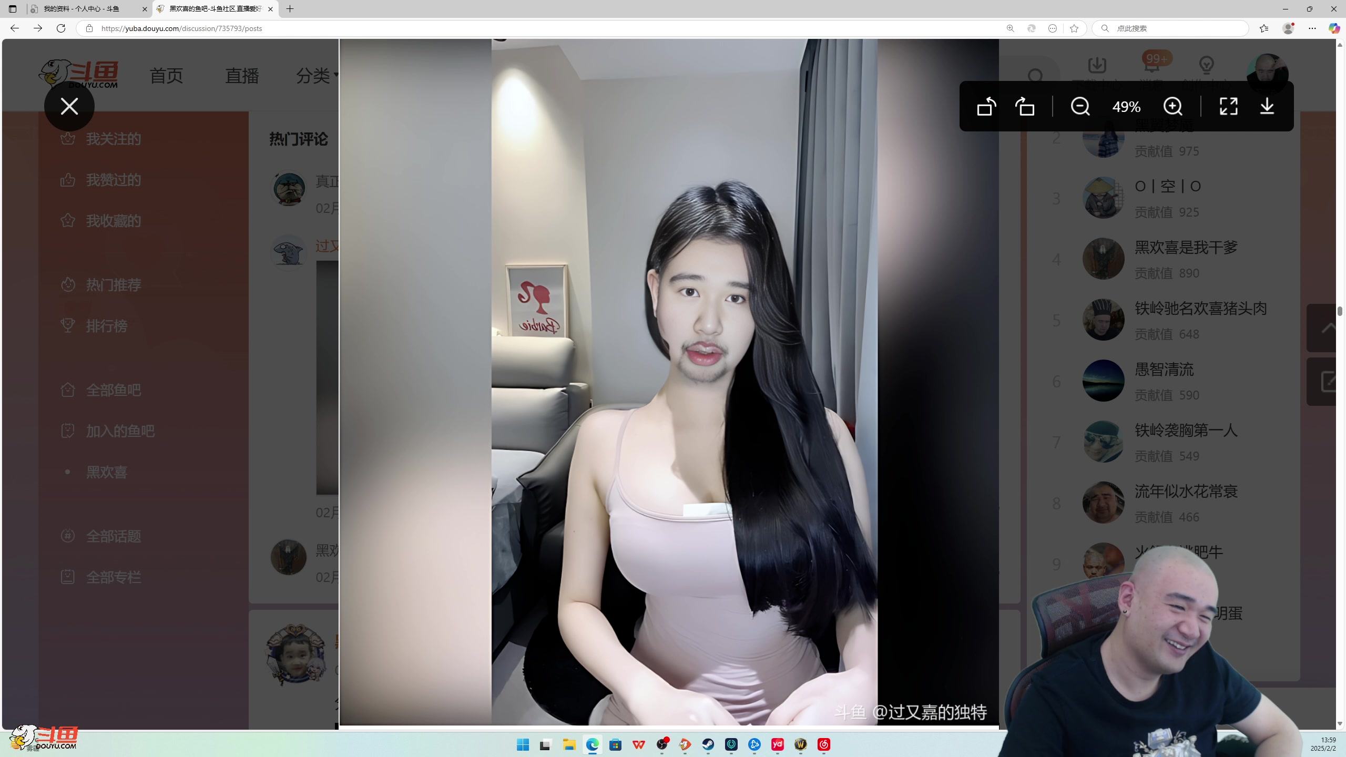Toggle fullscreen in image viewer

tap(1228, 107)
